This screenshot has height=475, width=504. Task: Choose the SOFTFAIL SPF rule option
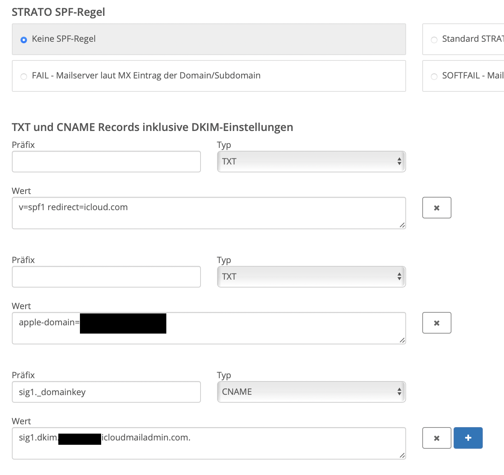coord(434,76)
